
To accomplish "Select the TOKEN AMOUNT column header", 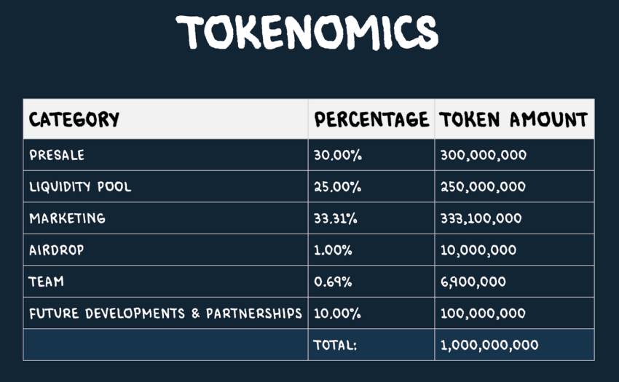I will (x=514, y=119).
